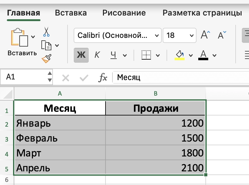
Task: Select cell B3 containing 1500
Action: coord(156,138)
